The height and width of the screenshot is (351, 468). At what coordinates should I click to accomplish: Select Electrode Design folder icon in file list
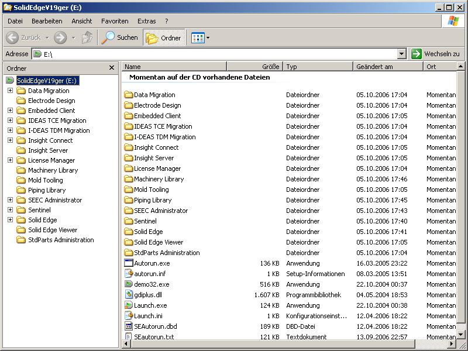[129, 105]
